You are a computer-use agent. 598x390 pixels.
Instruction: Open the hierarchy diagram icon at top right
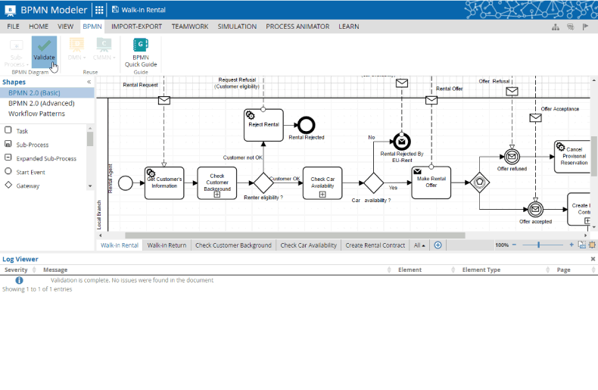pyautogui.click(x=556, y=27)
